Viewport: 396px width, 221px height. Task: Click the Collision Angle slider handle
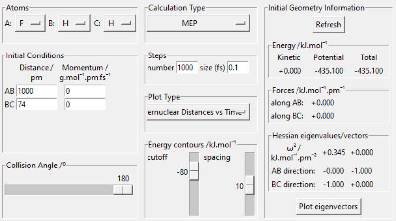click(x=123, y=190)
